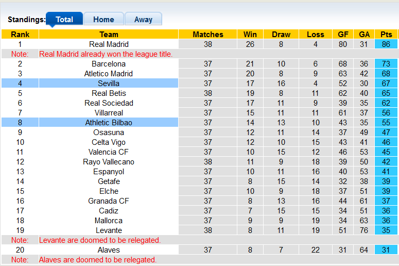The image size is (399, 266).
Task: Click the Pts column header
Action: tap(386, 35)
